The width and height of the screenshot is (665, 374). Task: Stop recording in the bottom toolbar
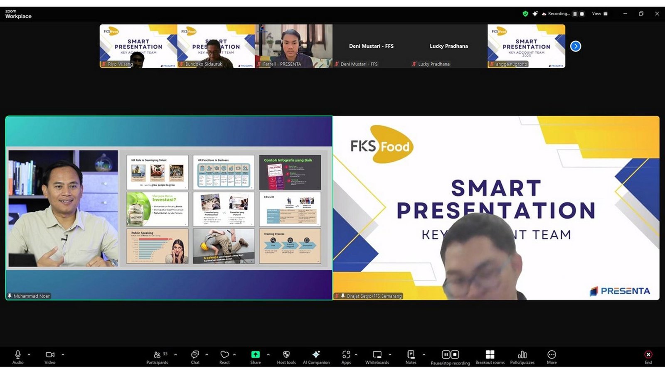click(x=455, y=354)
